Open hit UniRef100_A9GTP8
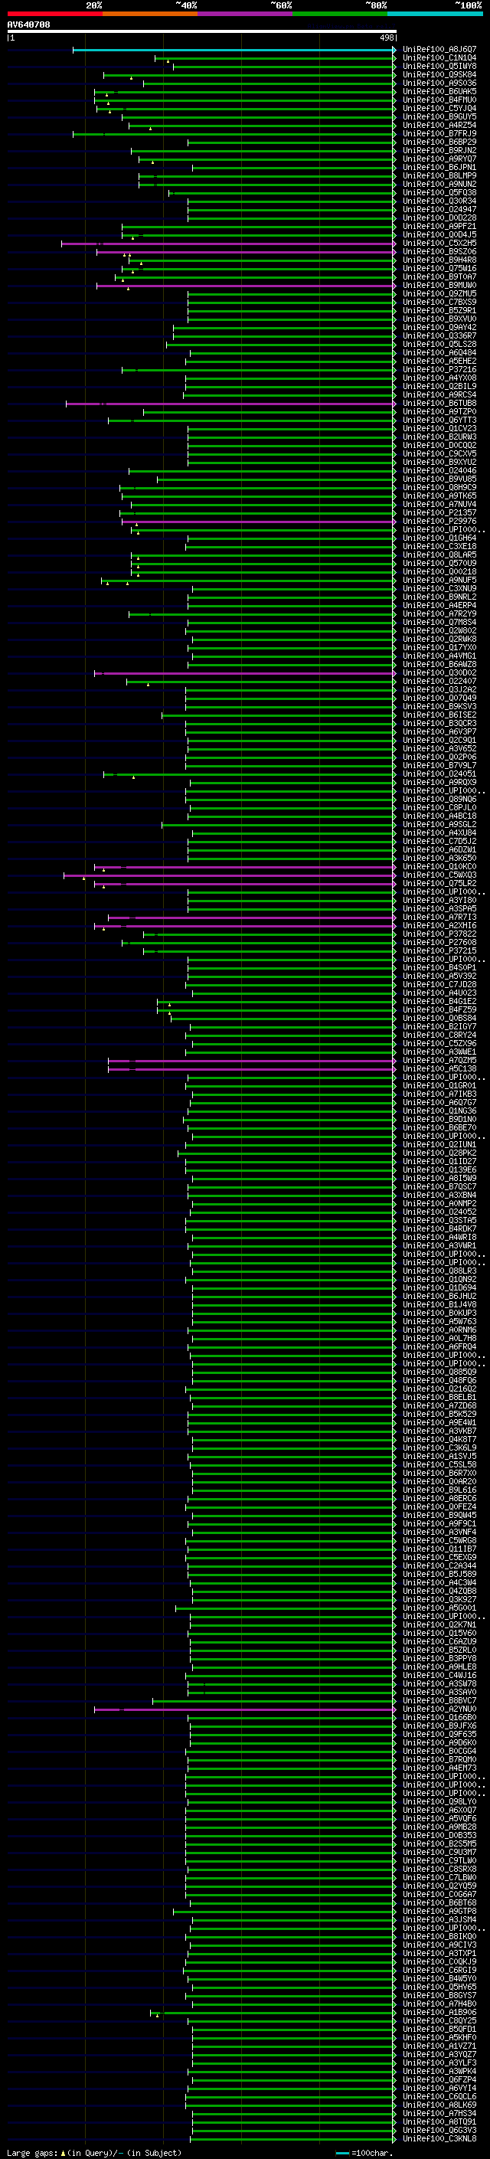 coord(439,1911)
